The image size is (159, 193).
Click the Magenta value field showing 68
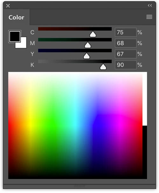tap(126, 43)
